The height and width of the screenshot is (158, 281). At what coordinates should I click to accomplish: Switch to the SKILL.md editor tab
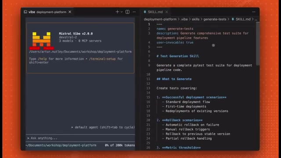[155, 12]
